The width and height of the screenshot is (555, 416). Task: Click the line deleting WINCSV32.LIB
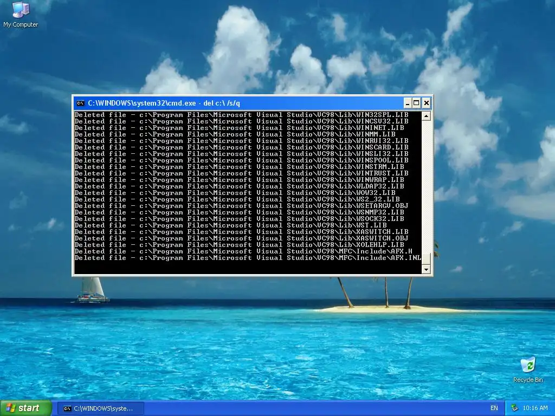241,121
